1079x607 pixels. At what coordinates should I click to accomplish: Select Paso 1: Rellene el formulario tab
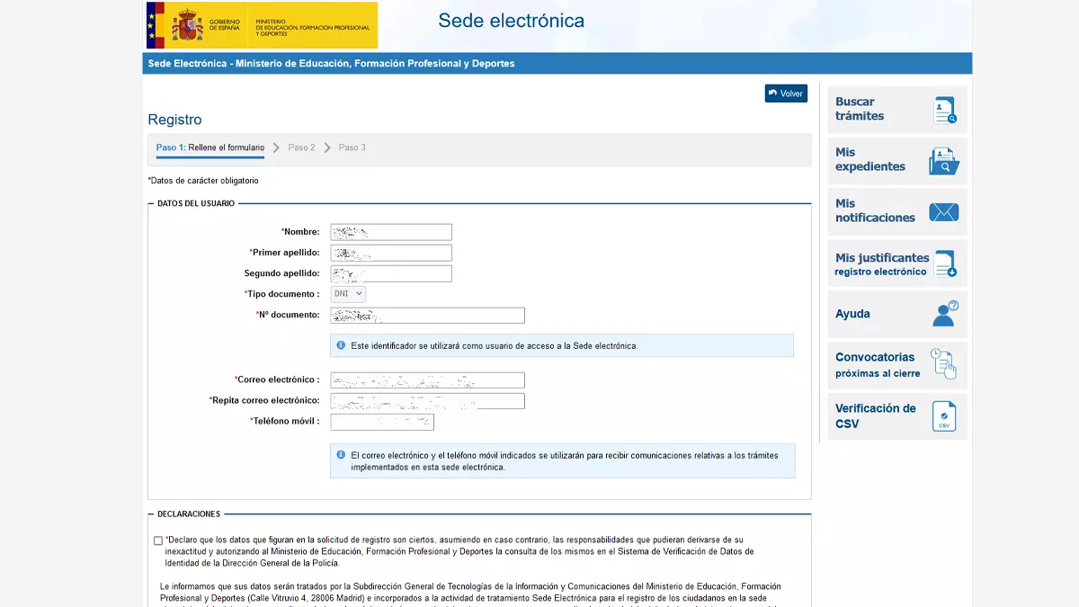tap(210, 147)
